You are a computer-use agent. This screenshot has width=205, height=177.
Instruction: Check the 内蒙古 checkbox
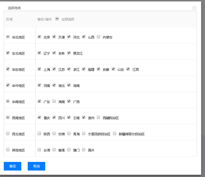[98, 37]
